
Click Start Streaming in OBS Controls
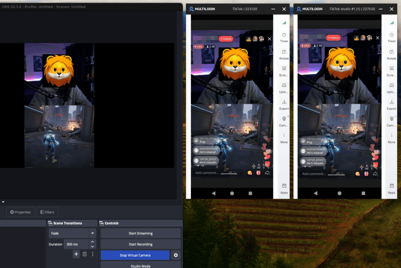[x=141, y=233]
